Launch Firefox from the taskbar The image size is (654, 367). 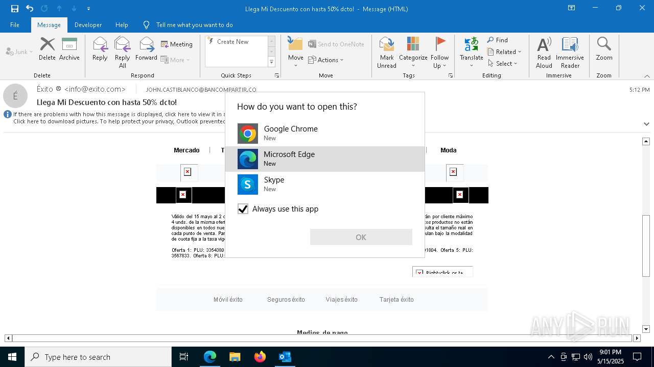260,357
